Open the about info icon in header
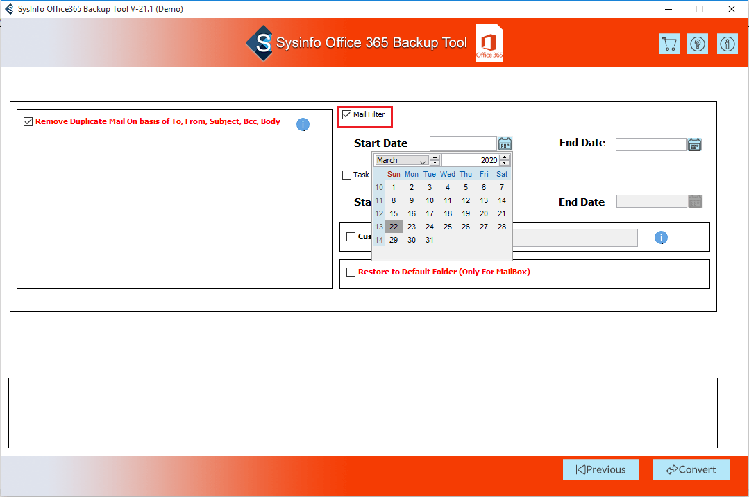749x497 pixels. click(x=727, y=44)
